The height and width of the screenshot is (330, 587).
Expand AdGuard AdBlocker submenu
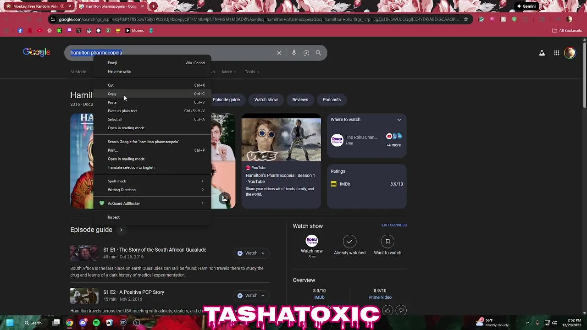[x=152, y=203]
